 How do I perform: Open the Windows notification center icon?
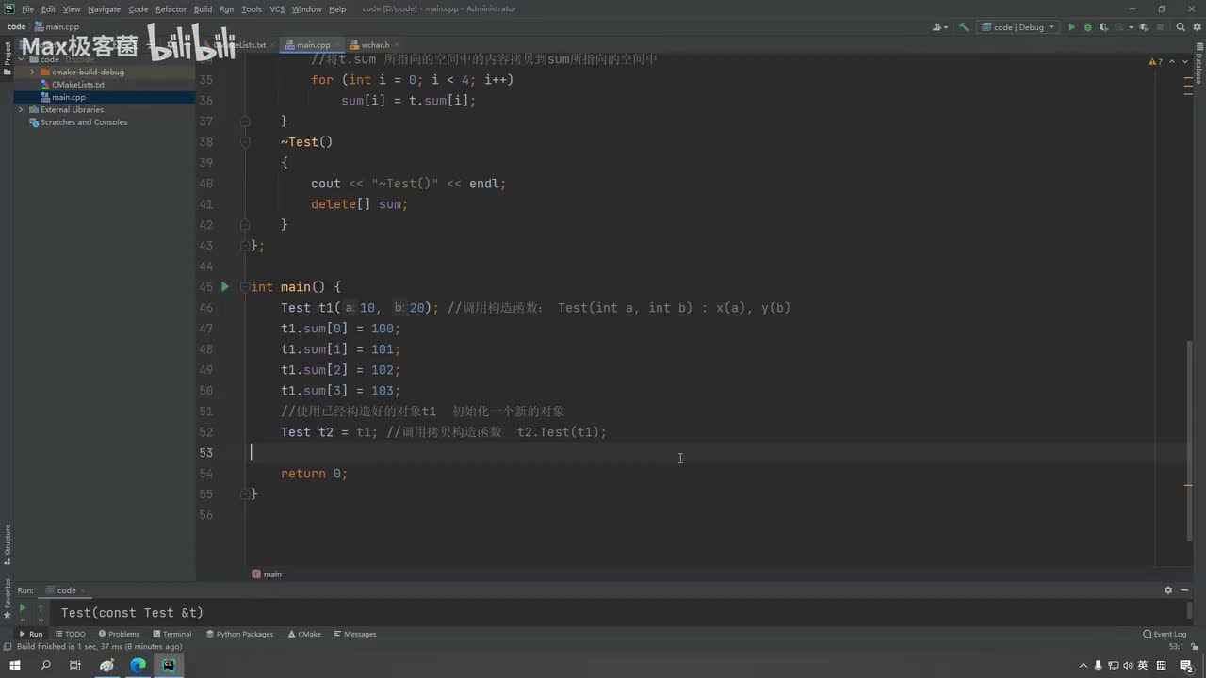point(1186,666)
